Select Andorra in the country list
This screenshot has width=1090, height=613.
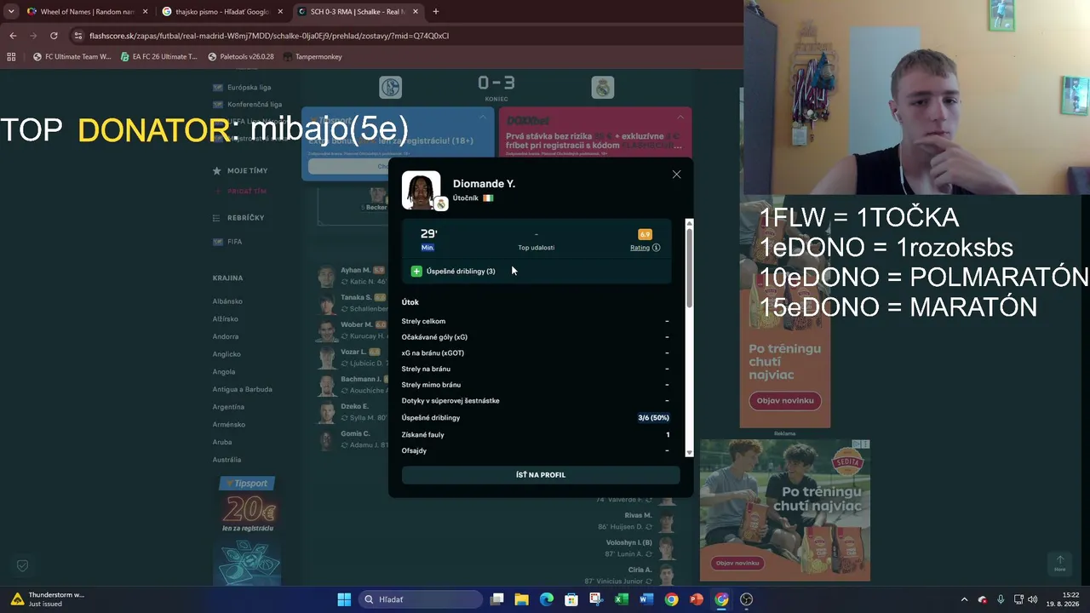coord(226,336)
